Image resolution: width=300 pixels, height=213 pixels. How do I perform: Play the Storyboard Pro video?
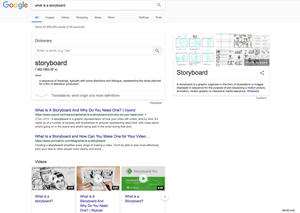tap(143, 178)
